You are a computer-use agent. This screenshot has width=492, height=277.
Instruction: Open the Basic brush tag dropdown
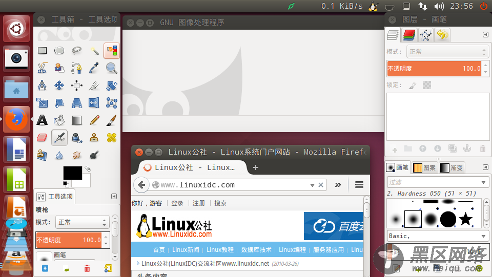tap(437, 236)
